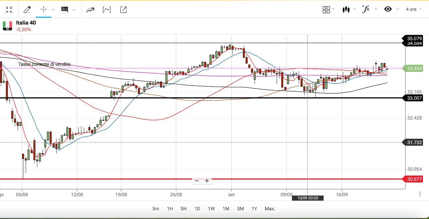The width and height of the screenshot is (429, 219).
Task: Select the 1Y time range
Action: click(254, 209)
